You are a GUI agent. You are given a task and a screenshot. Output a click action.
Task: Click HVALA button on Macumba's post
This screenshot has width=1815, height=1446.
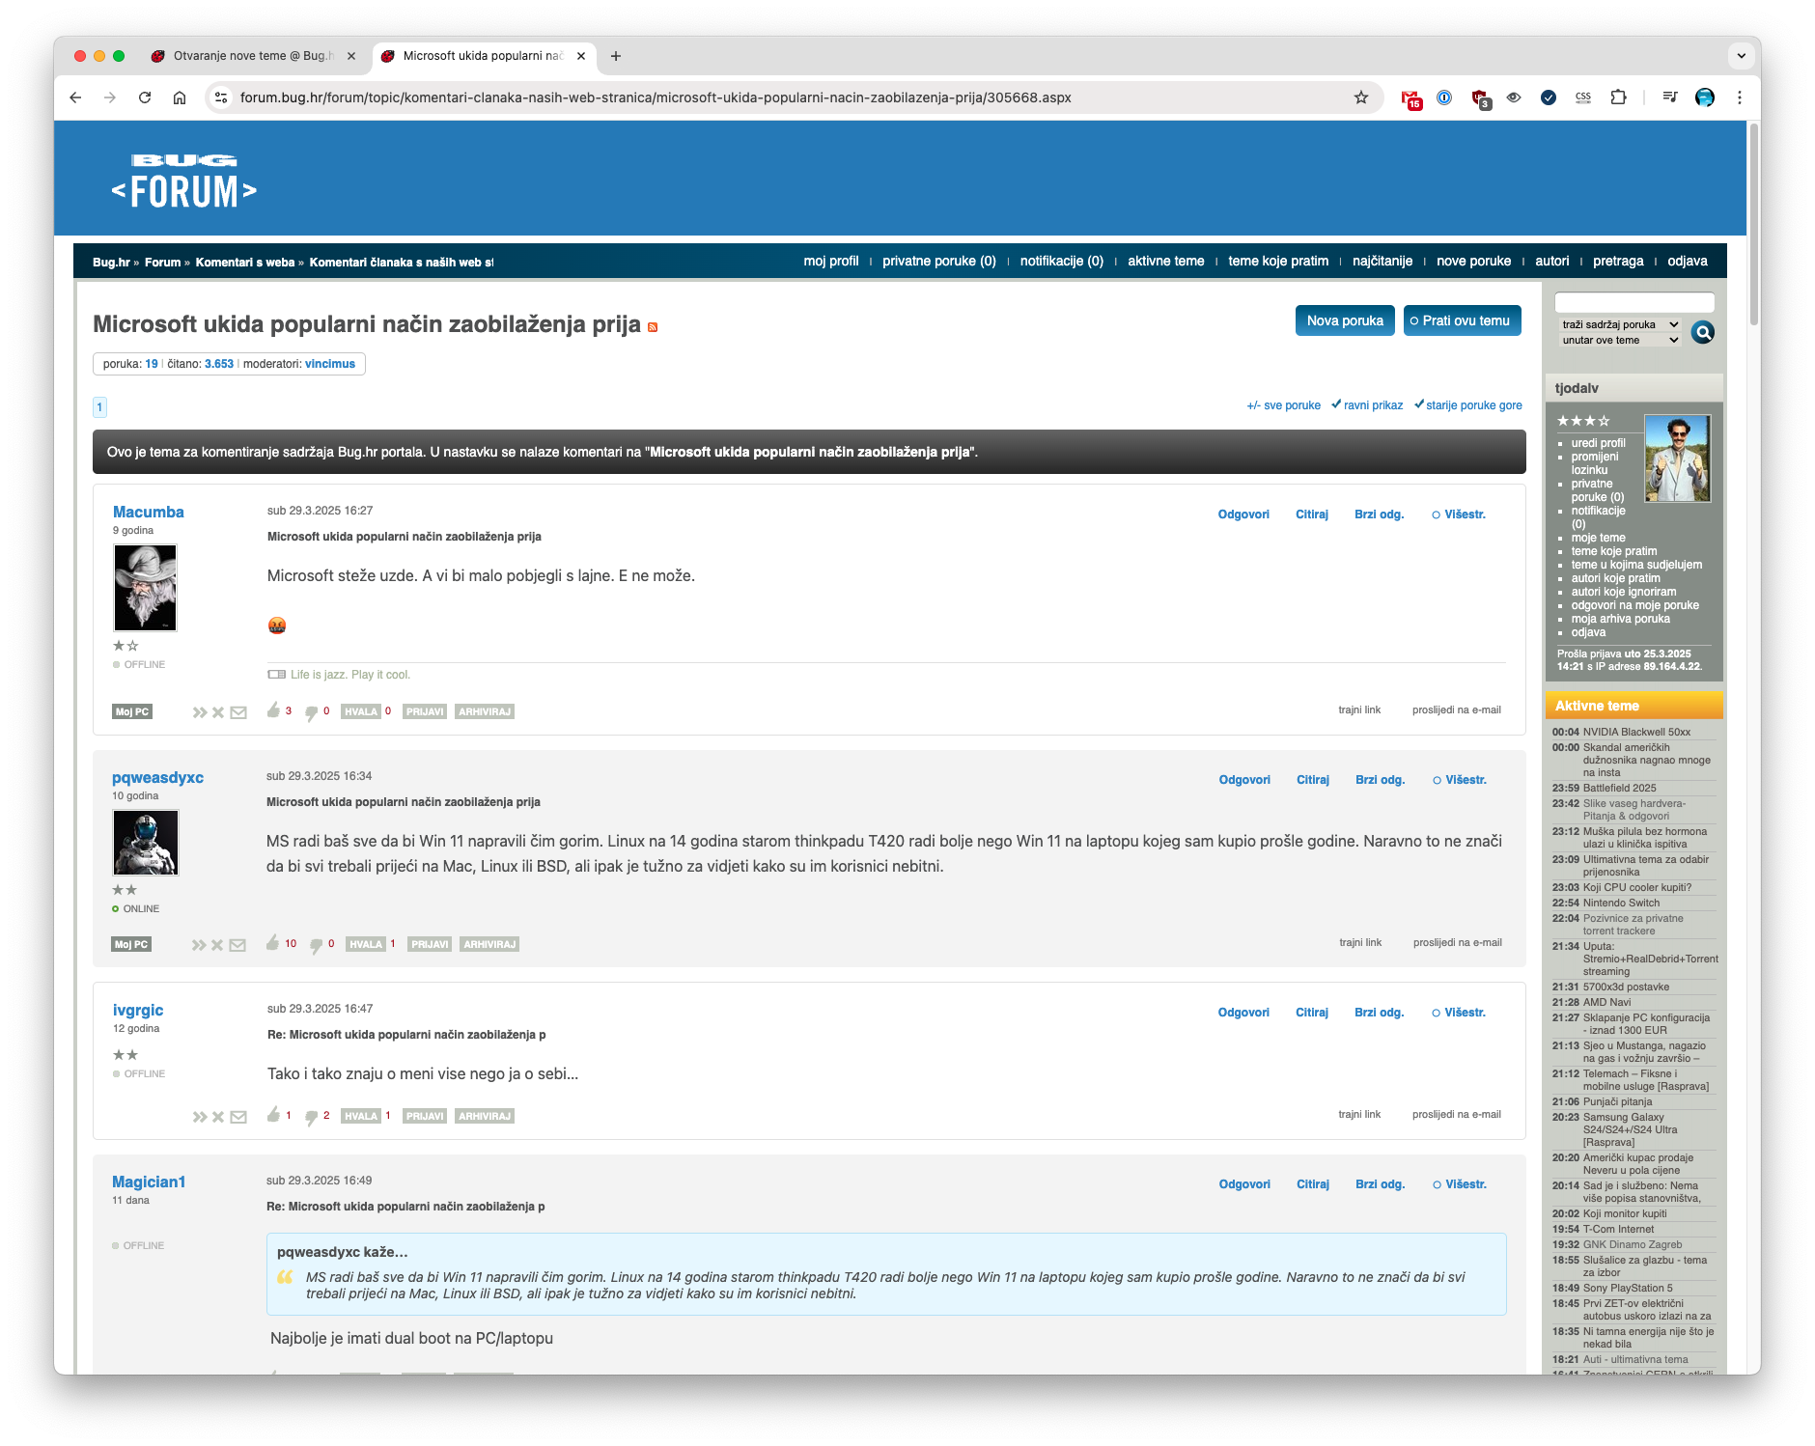pos(361,711)
